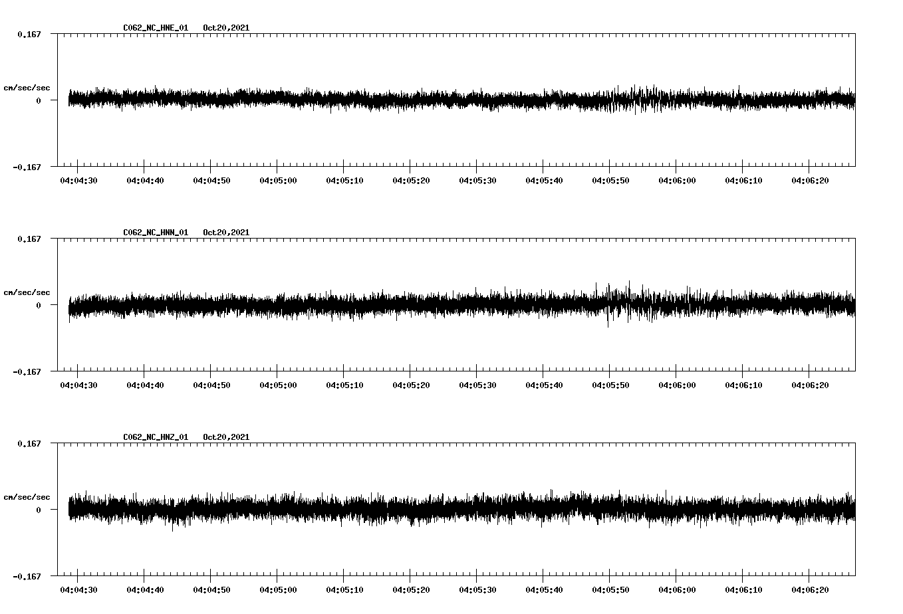Click the cm/sec/sec unit label on HNZ plot
903x614 pixels.
pyautogui.click(x=27, y=497)
